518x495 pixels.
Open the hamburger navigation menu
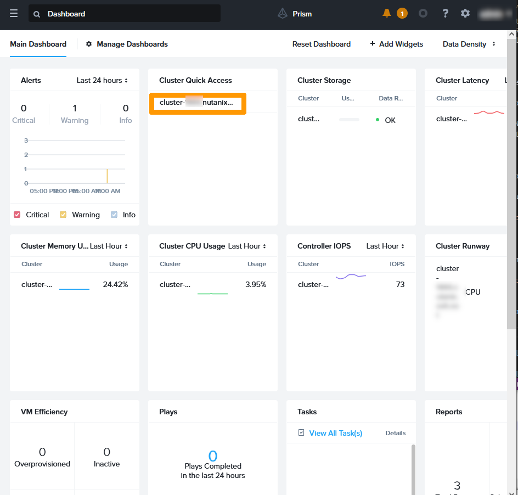pyautogui.click(x=14, y=14)
